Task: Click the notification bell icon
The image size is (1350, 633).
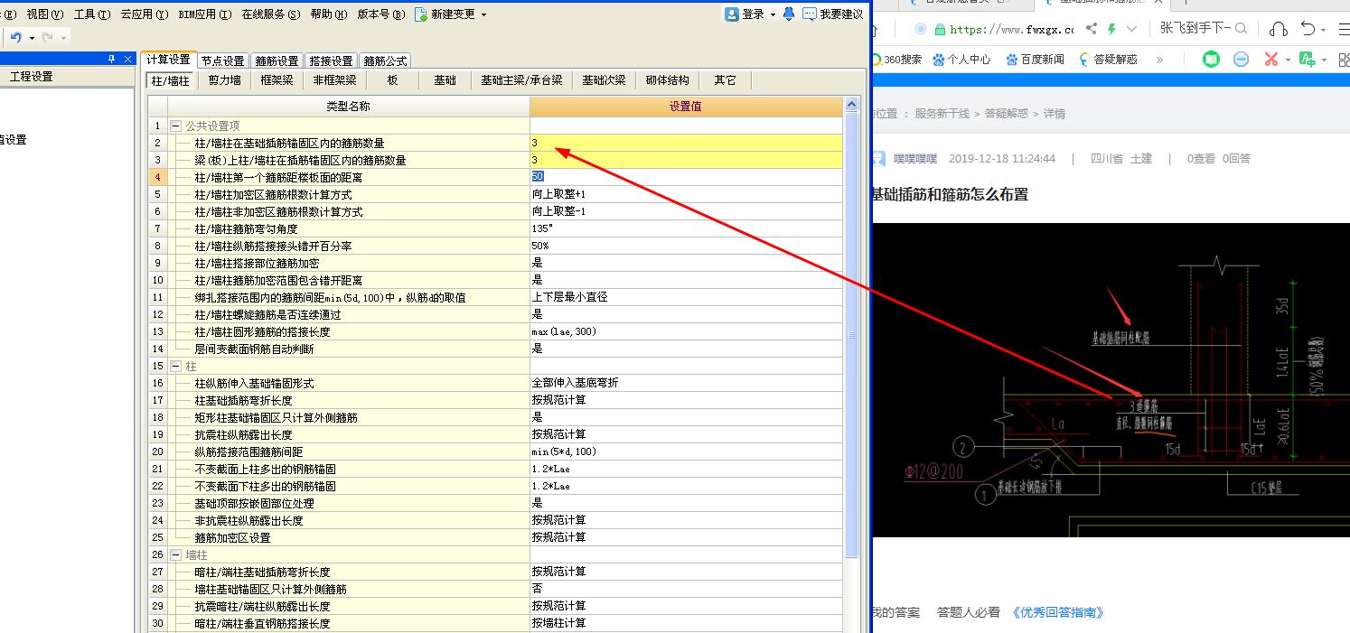Action: 789,14
